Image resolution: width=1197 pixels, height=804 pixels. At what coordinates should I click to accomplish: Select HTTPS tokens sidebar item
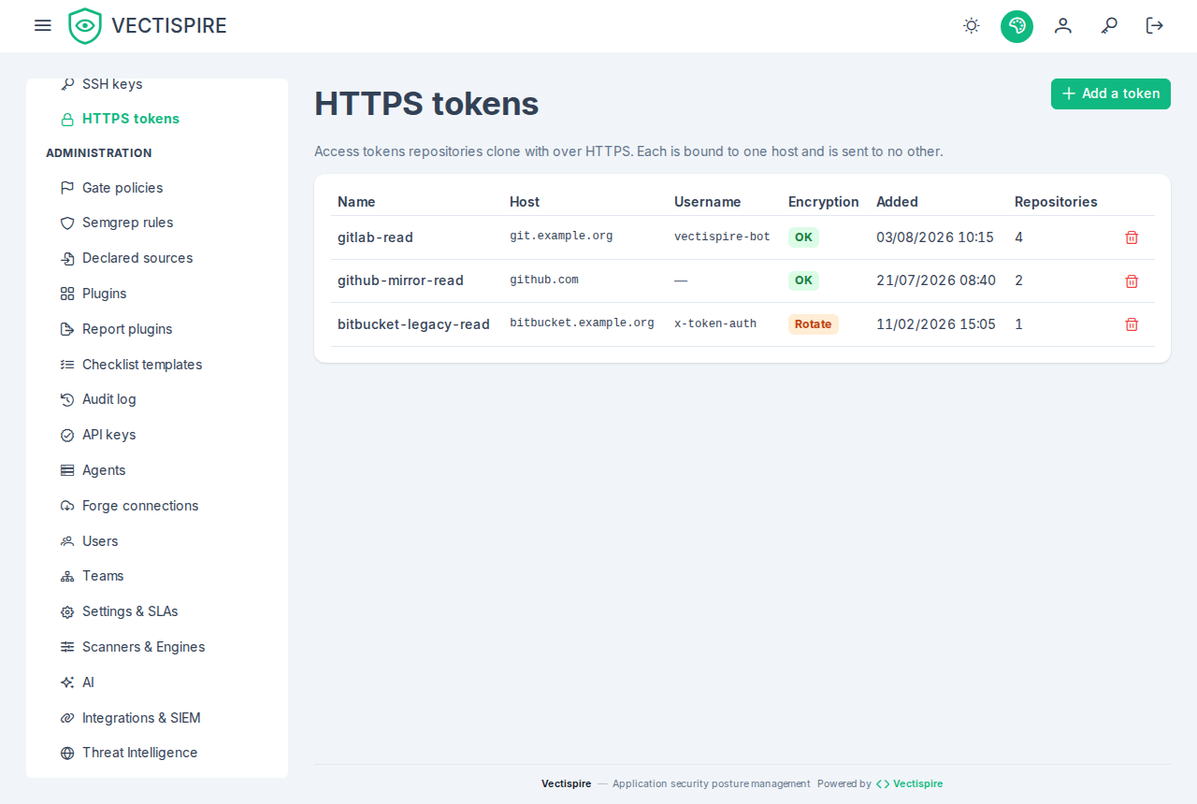pos(157,119)
